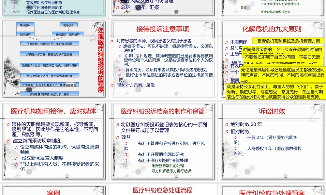Select the 医疗纠纷投诉档案的制作和保管 slide
The width and height of the screenshot is (326, 195).
(x=163, y=141)
